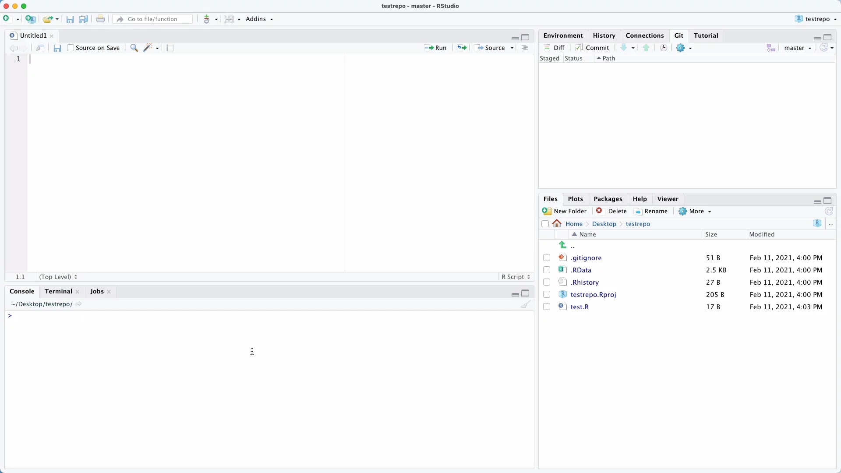Viewport: 841px width, 473px height.
Task: Open testrepo.Rproj file link
Action: pos(593,295)
